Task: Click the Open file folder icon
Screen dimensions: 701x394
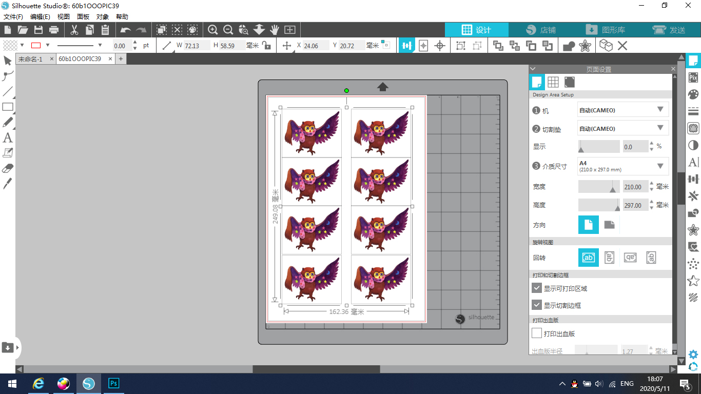Action: 23,30
